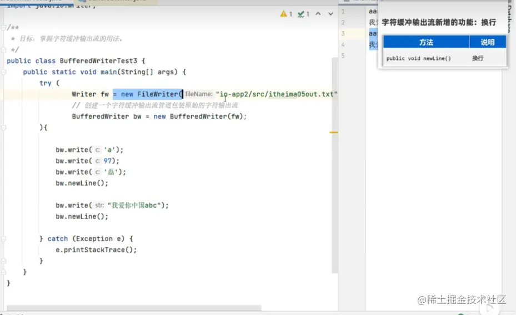This screenshot has height=315, width=516.
Task: Click the 'public void newLine()' table cell
Action: click(x=418, y=58)
